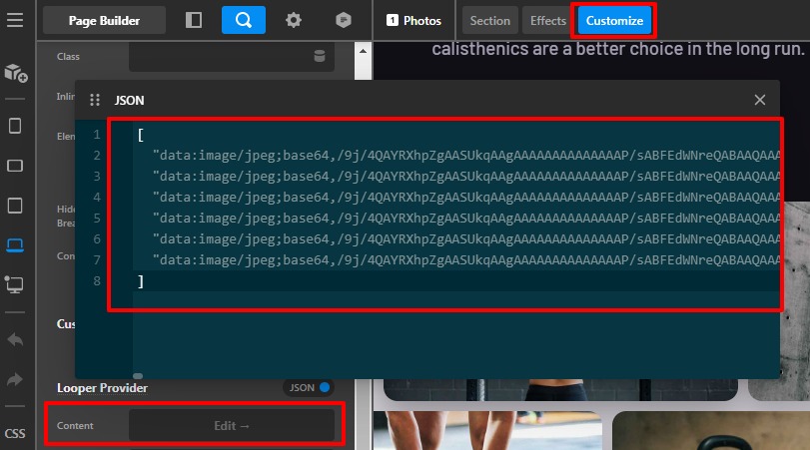Open the hamburger main menu
Image resolution: width=810 pixels, height=450 pixels.
click(15, 20)
